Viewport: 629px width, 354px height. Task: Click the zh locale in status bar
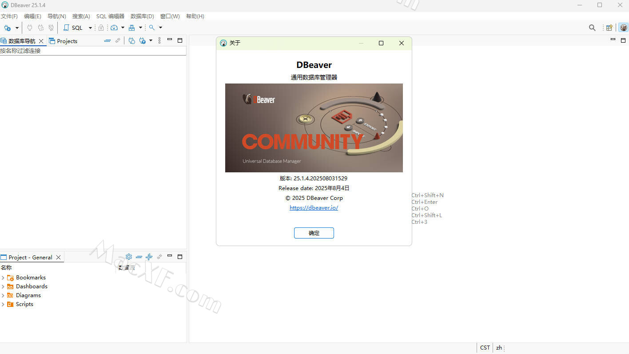pos(499,348)
